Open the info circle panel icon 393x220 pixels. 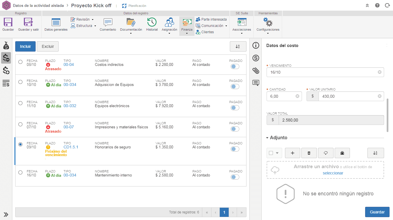click(x=256, y=45)
